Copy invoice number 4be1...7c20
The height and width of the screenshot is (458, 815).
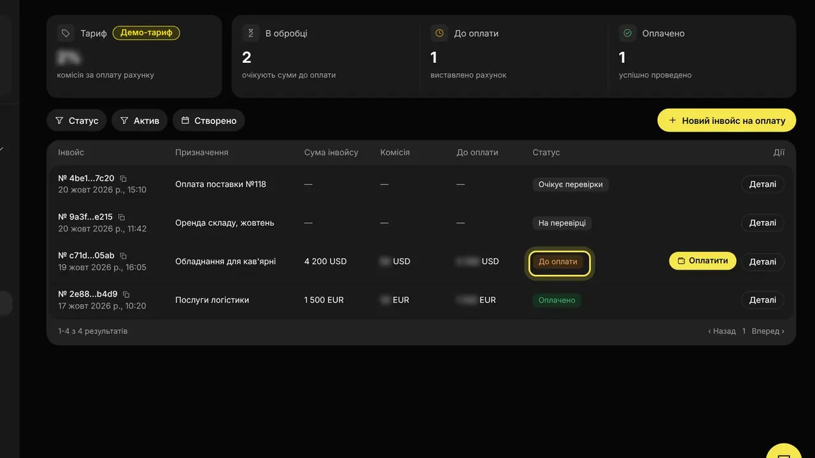(124, 179)
